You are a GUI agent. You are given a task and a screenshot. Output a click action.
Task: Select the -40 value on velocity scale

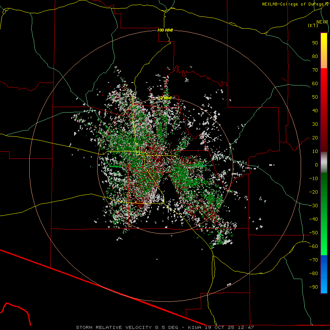(x=313, y=219)
